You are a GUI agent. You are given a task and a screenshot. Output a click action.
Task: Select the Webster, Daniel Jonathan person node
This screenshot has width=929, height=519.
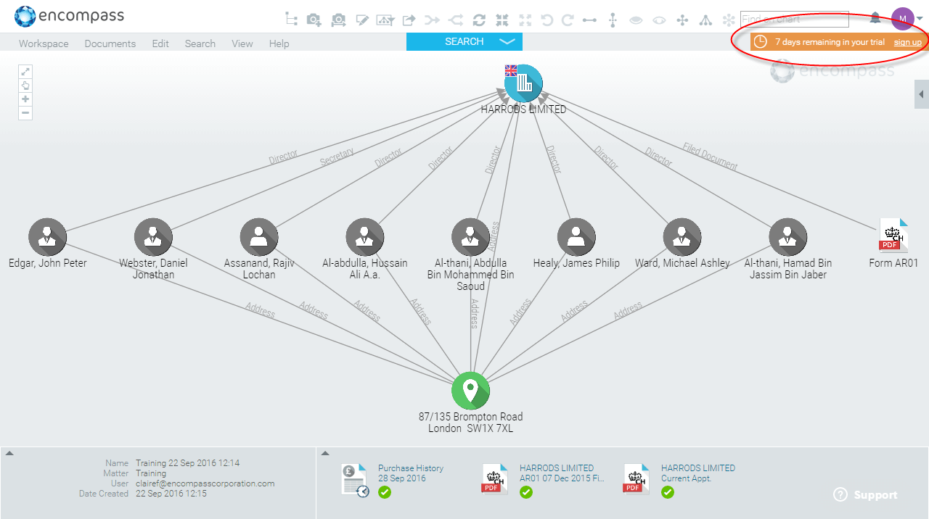pos(153,237)
